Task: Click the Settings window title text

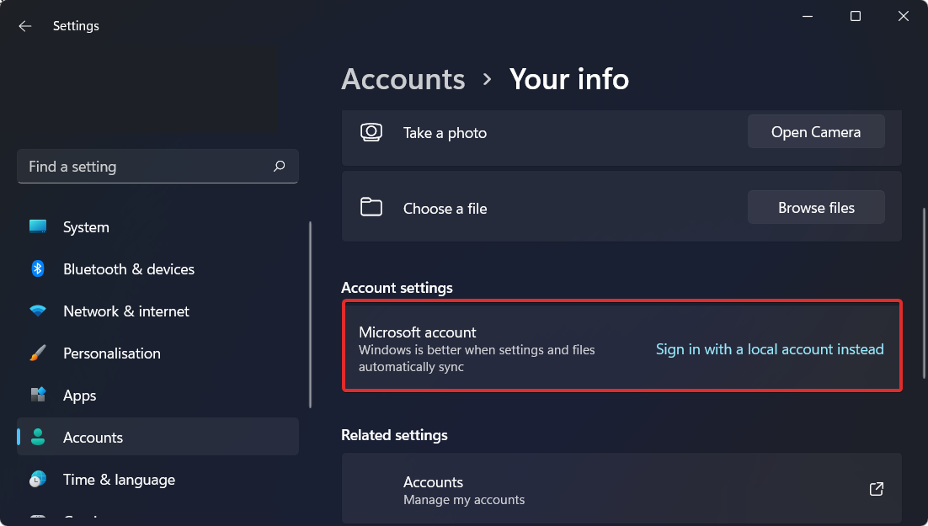Action: [76, 26]
